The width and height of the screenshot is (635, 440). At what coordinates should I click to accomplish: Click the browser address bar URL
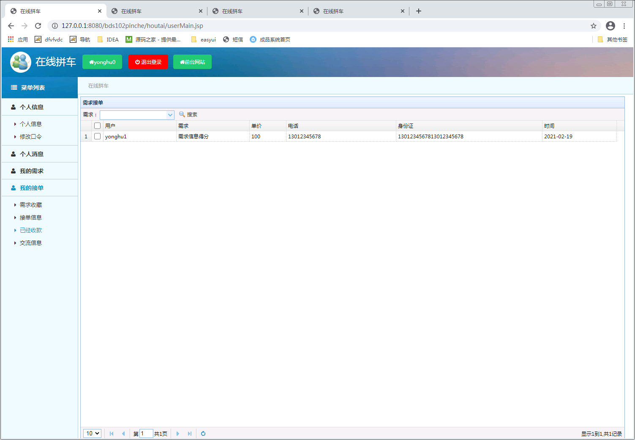[x=132, y=26]
